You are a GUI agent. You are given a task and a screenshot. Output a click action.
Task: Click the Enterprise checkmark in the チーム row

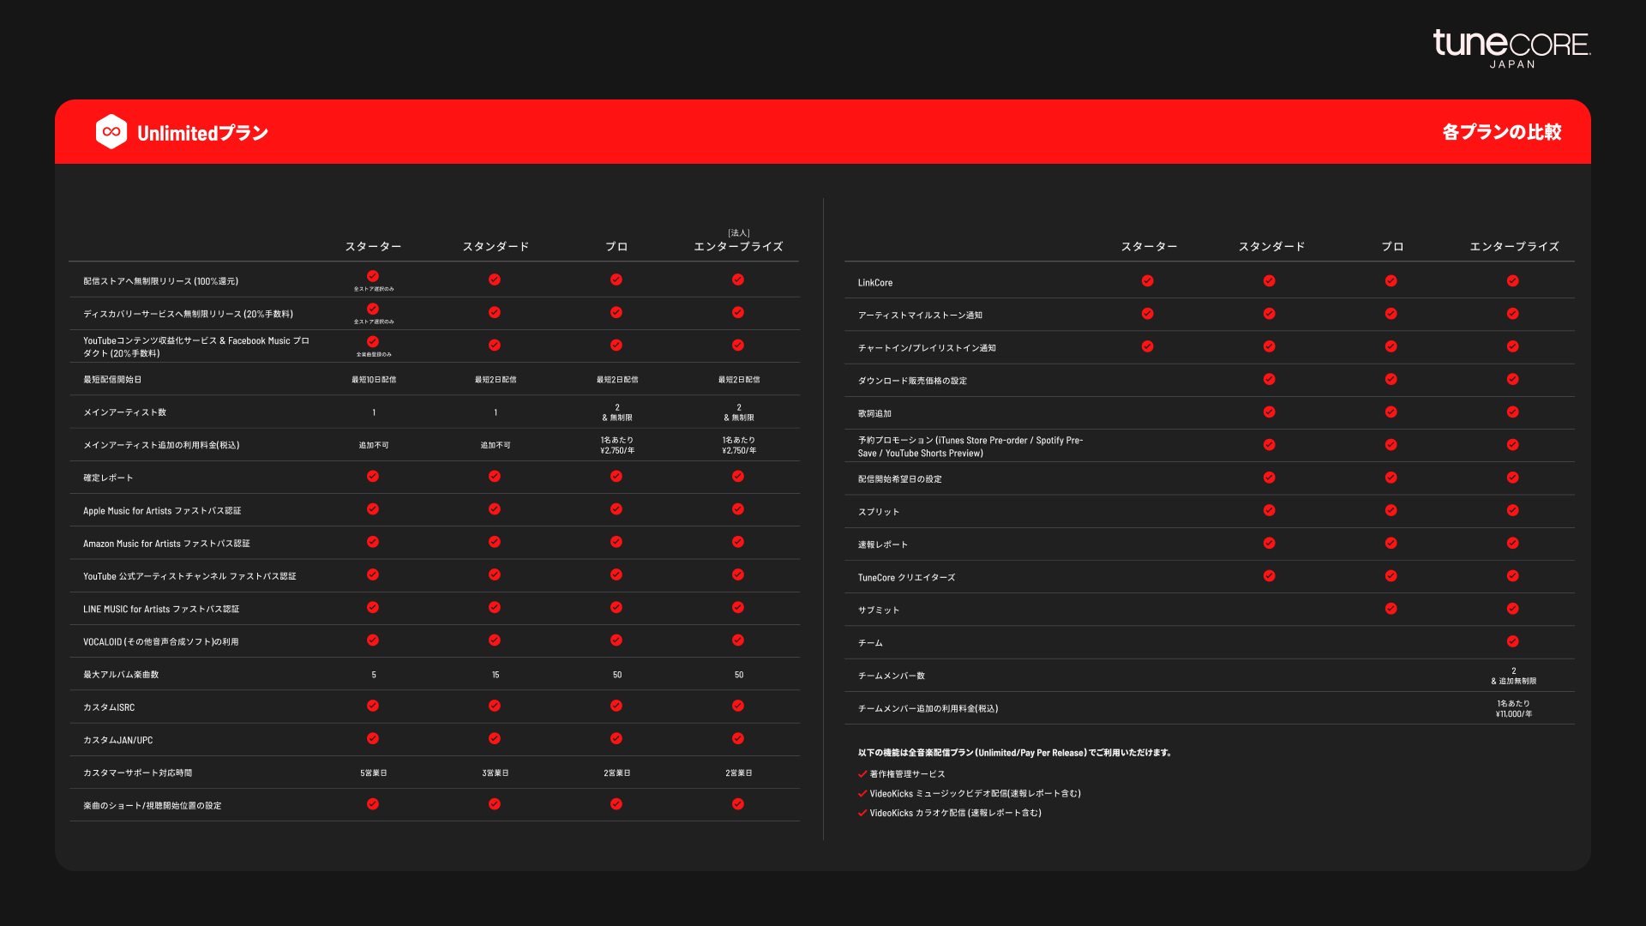[1512, 641]
